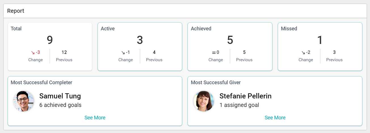Click the red down arrow in Total
Screen dimensions: 370x133
click(33, 52)
